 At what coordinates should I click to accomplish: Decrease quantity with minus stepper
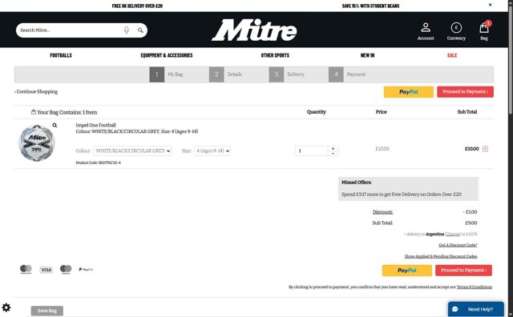333,153
